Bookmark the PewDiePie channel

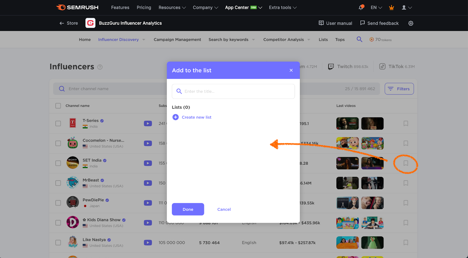pyautogui.click(x=406, y=203)
